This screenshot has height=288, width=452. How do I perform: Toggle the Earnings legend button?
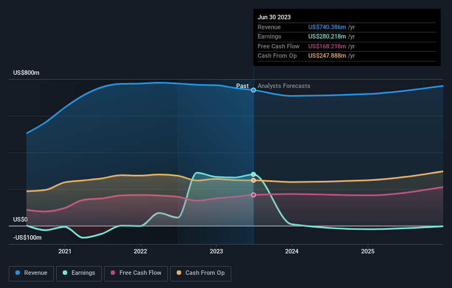tap(79, 273)
